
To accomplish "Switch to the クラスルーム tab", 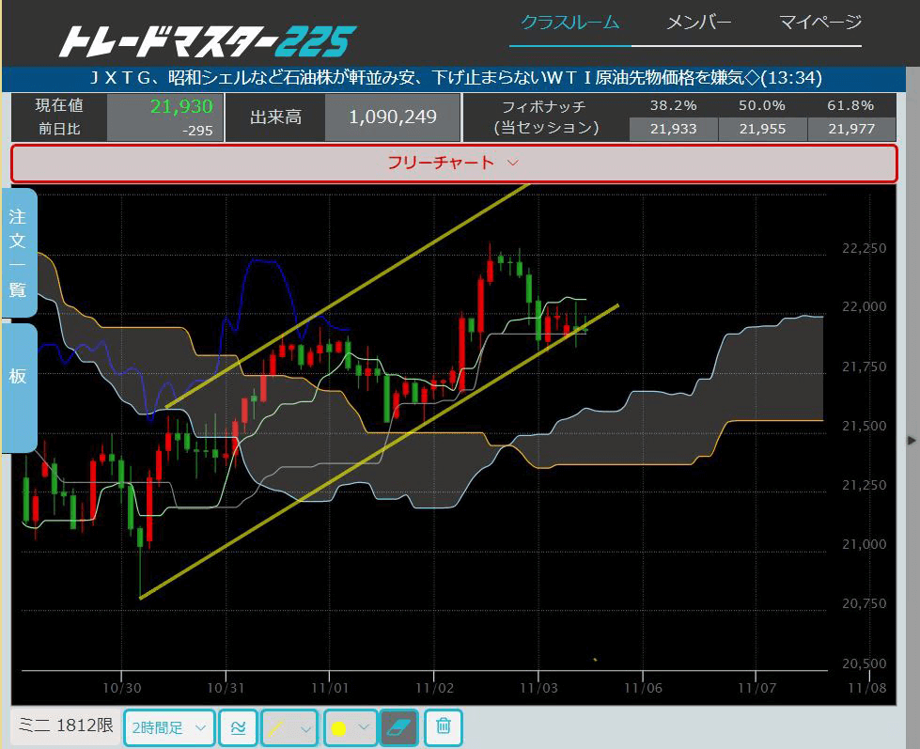I will click(569, 23).
